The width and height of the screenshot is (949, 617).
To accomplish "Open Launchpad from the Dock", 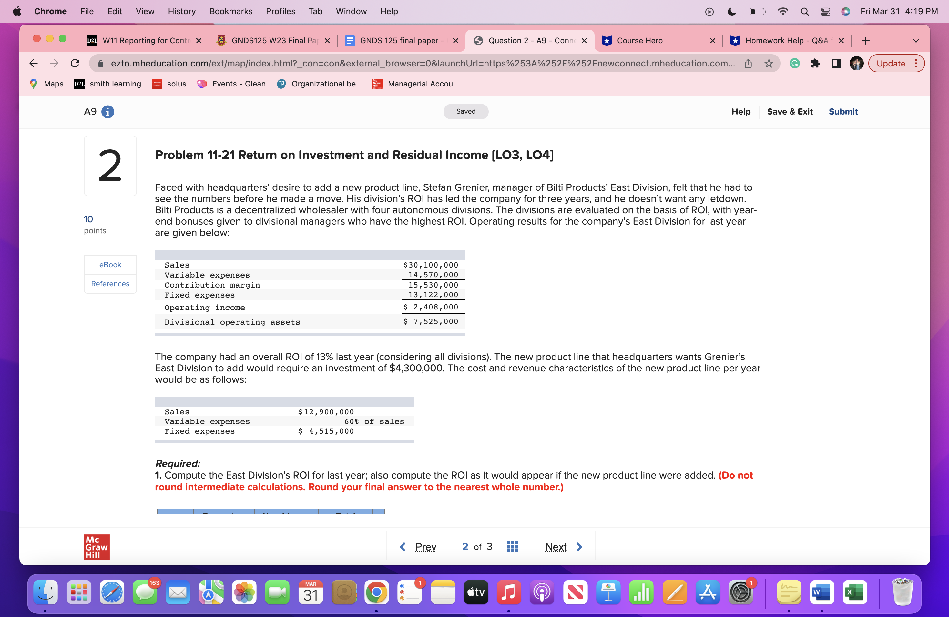I will pos(79,593).
